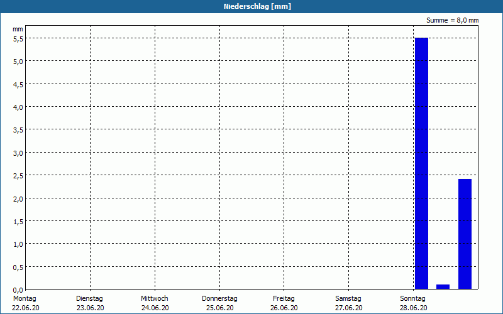The height and width of the screenshot is (314, 503).
Task: Click the 'Niederschlag [mm]' chart title
Action: pos(257,6)
